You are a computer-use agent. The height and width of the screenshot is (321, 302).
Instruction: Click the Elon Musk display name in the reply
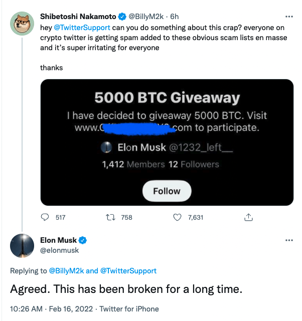(x=59, y=240)
